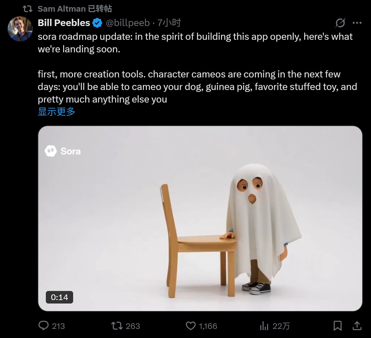371x338 pixels.
Task: Open Grok explain icon on the post
Action: (340, 23)
